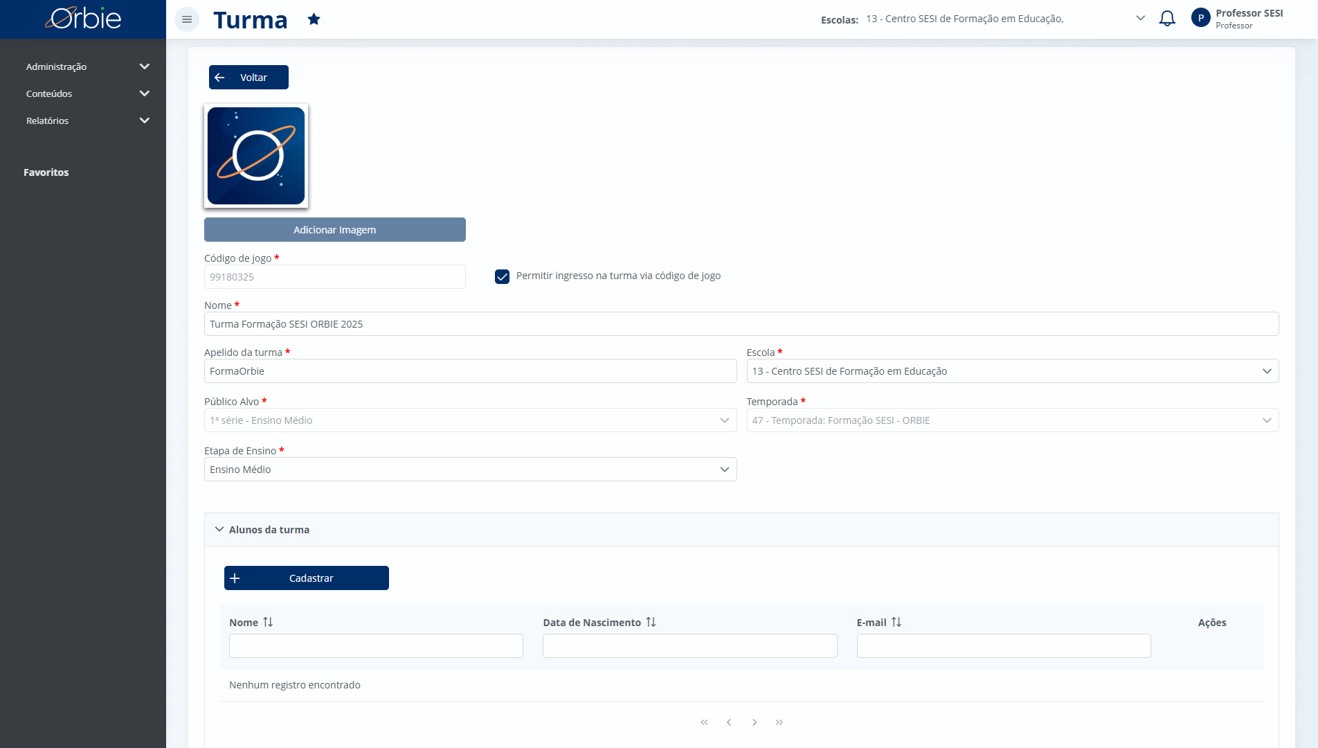The width and height of the screenshot is (1318, 748).
Task: Click the Cadastrar button
Action: point(306,578)
